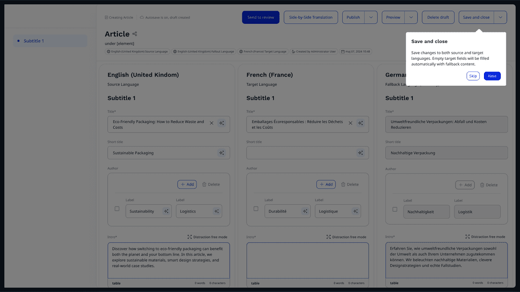520x292 pixels.
Task: Click the 'under [element]' text below Article
Action: tap(119, 44)
